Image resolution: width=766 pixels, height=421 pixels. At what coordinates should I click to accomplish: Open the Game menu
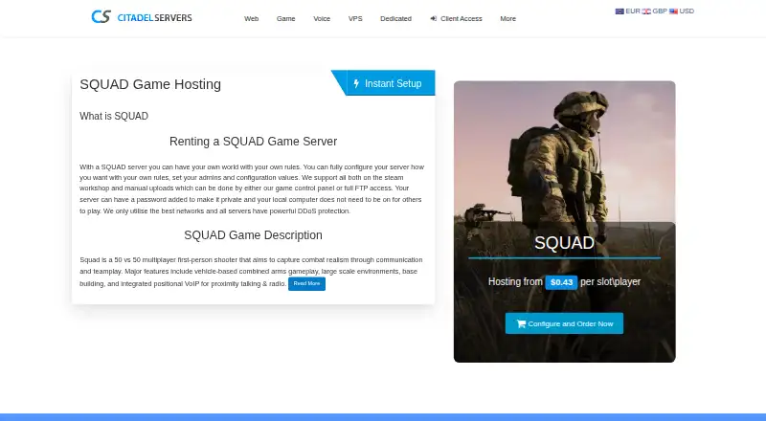point(285,18)
